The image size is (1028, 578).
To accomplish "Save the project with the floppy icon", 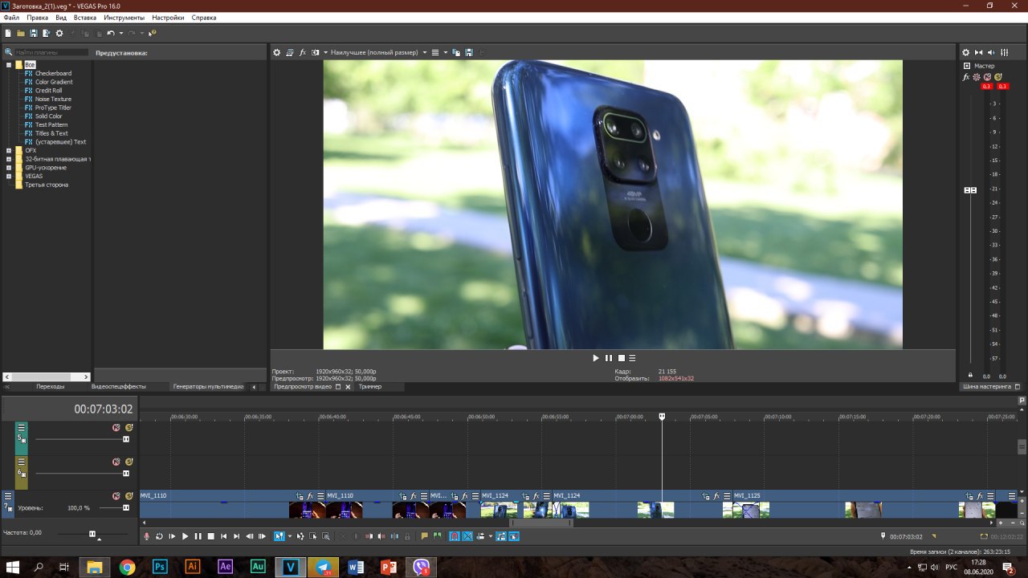I will tap(34, 33).
